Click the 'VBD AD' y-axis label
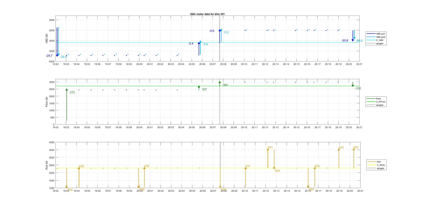 tap(47, 38)
